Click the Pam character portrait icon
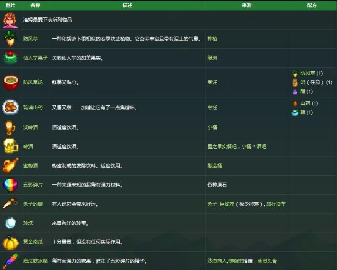This screenshot has width=337, height=270. coord(10,20)
